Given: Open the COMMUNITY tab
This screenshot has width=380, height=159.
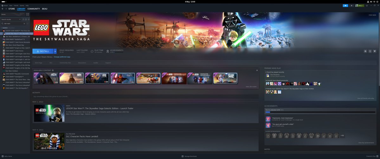Looking at the screenshot, I should (x=34, y=9).
